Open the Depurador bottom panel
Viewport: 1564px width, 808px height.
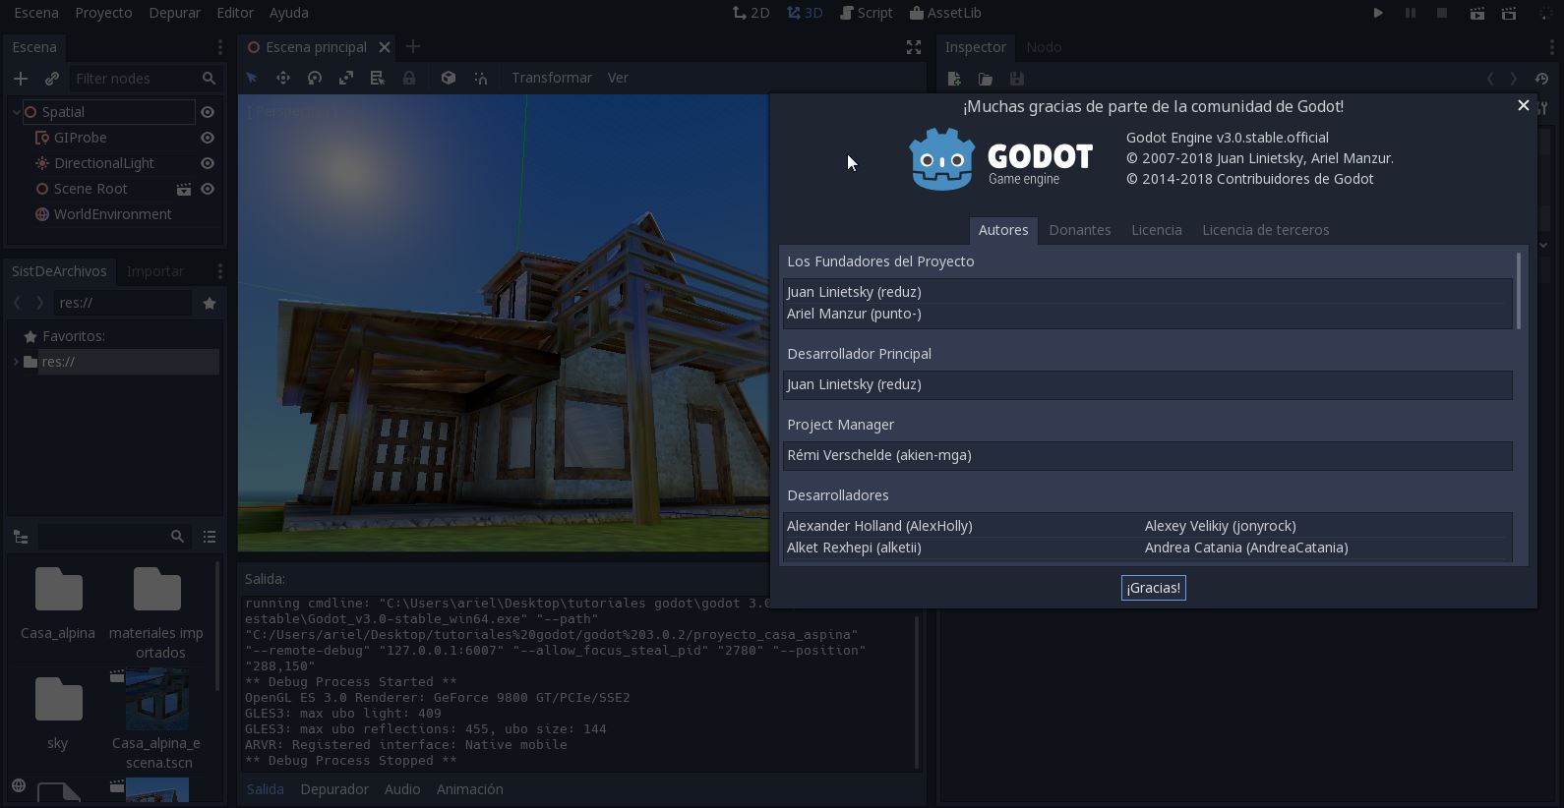click(334, 789)
